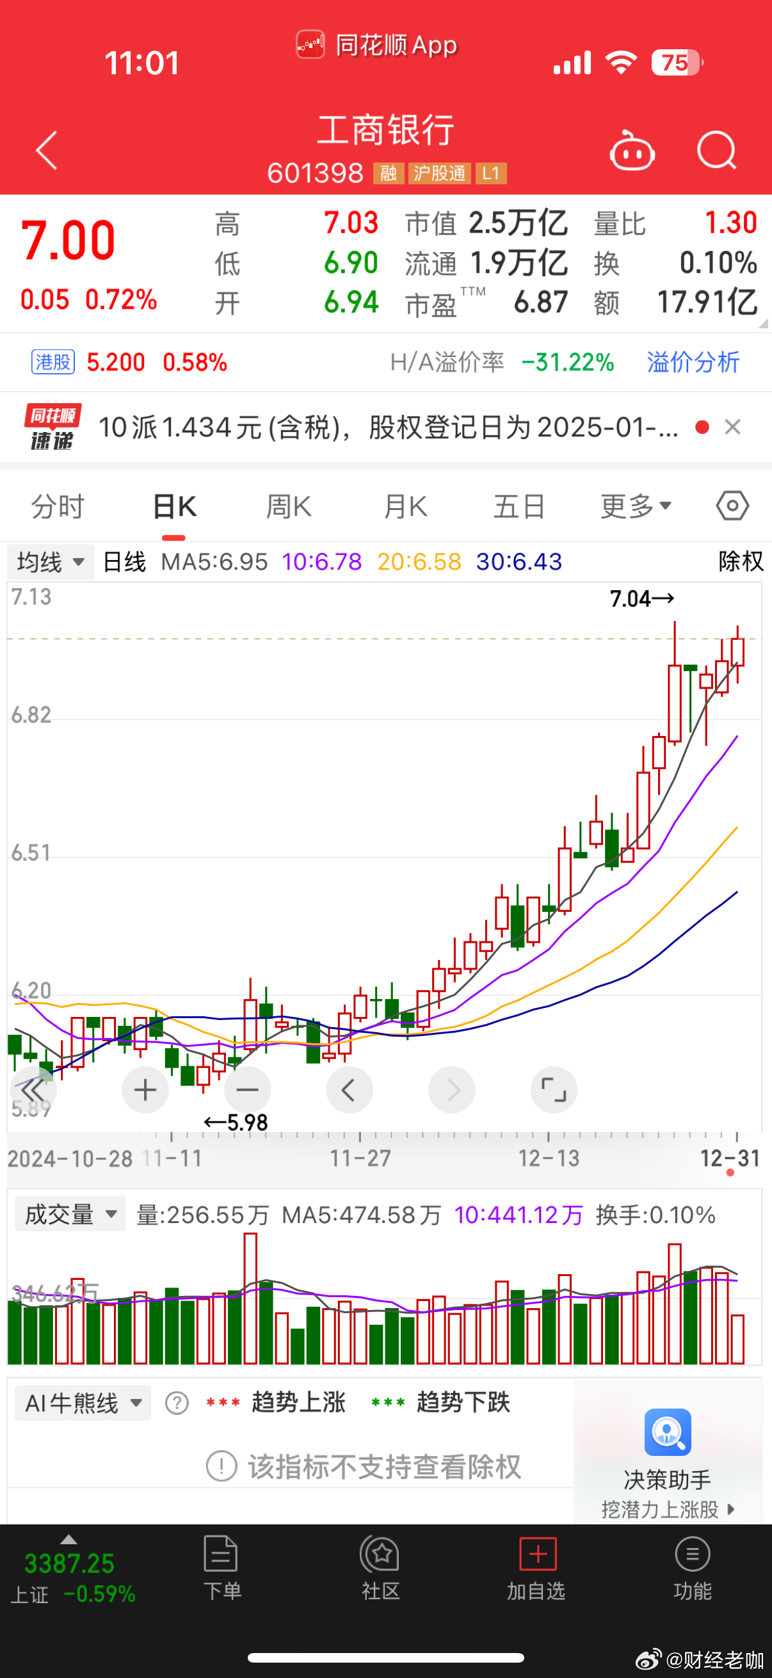Tap 挖潜力上涨股 link

pos(667,1509)
